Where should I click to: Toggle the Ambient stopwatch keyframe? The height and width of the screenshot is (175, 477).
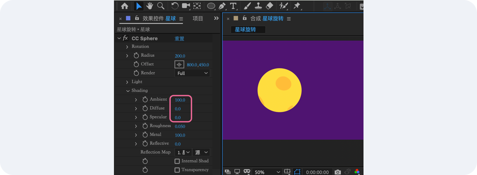click(145, 100)
